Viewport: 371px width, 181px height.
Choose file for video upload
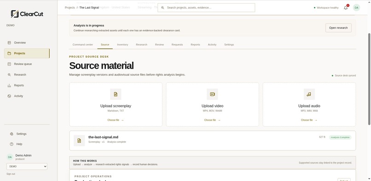click(x=212, y=120)
